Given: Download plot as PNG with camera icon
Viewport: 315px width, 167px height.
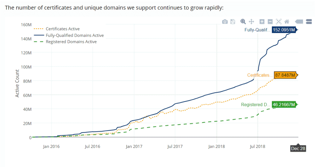Looking at the screenshot, I should tap(225, 21).
